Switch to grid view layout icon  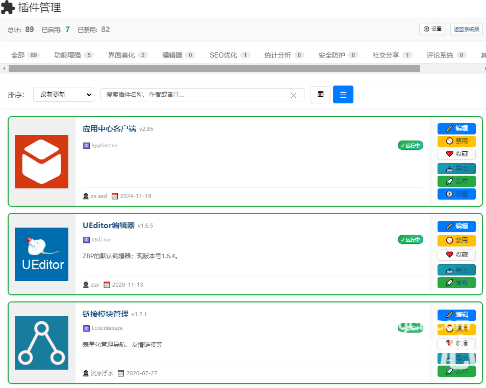point(320,95)
